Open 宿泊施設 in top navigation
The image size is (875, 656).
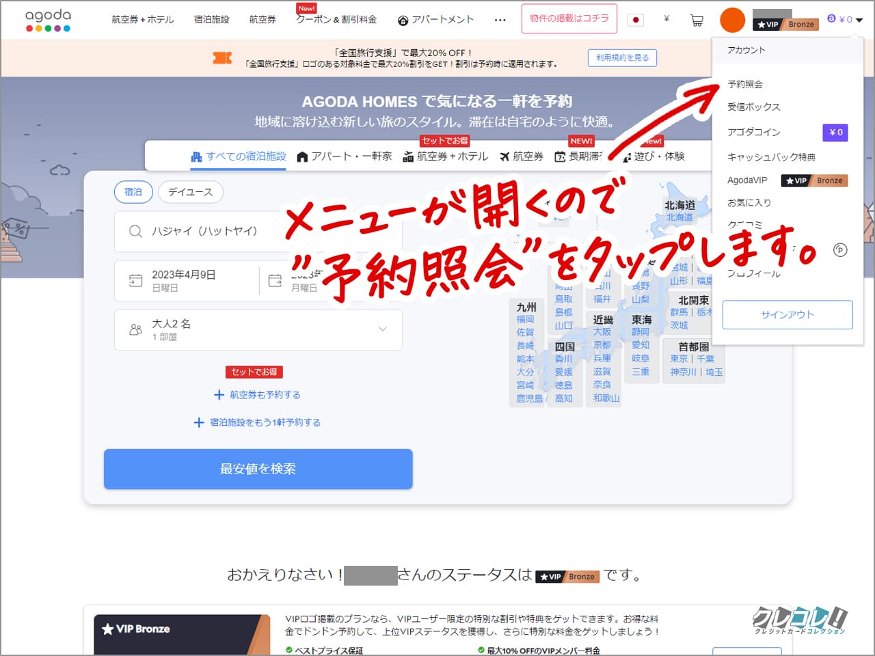tap(211, 20)
